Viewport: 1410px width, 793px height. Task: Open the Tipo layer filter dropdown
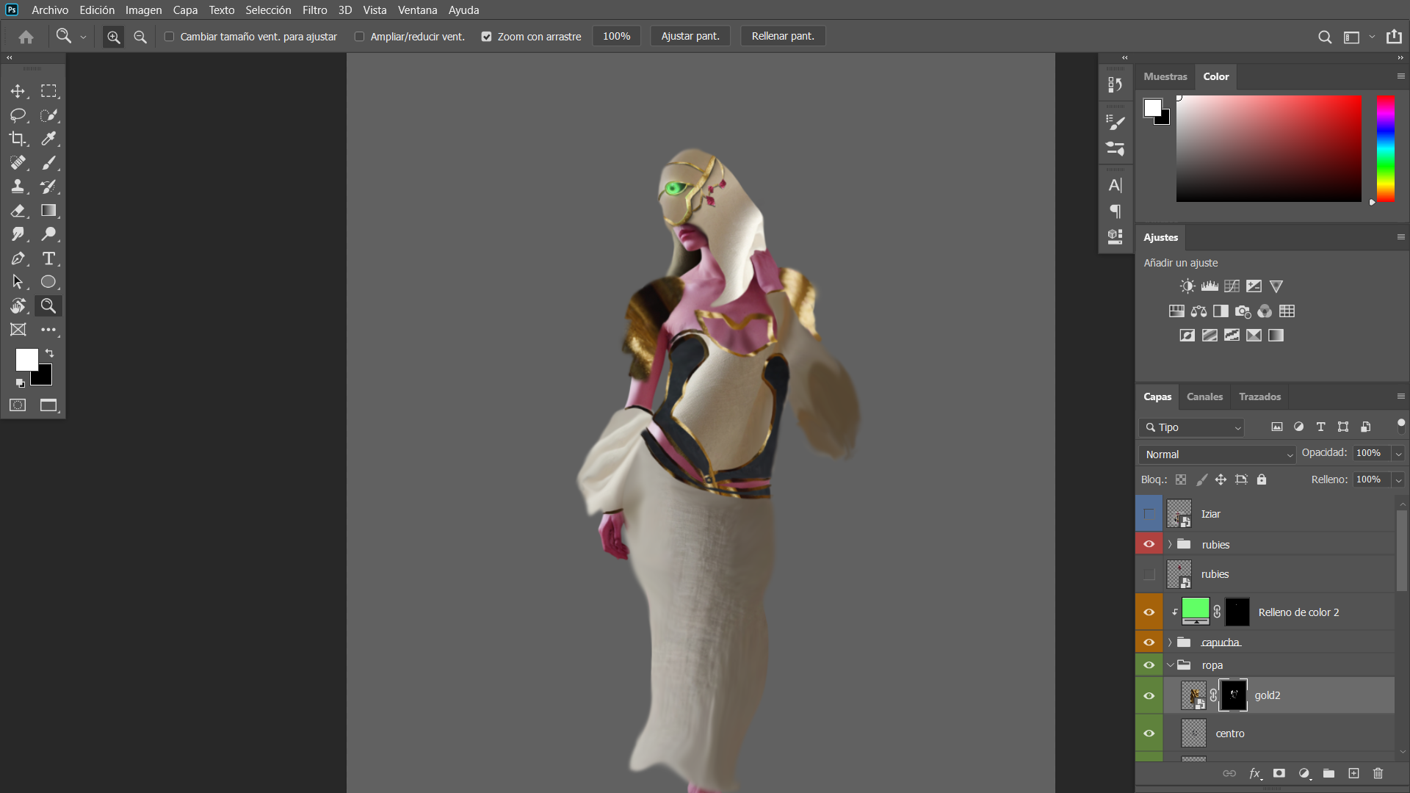click(x=1192, y=427)
